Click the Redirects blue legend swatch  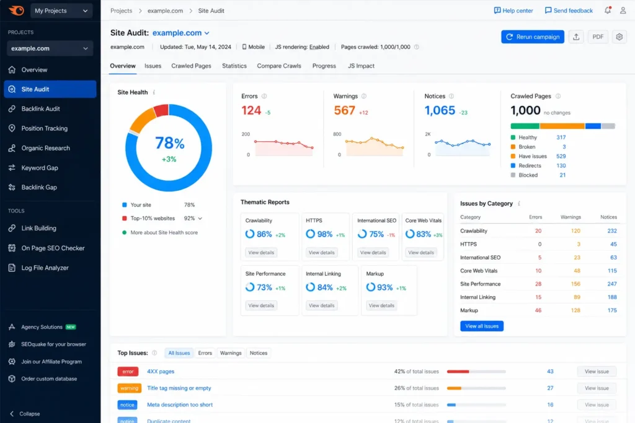[x=513, y=165]
